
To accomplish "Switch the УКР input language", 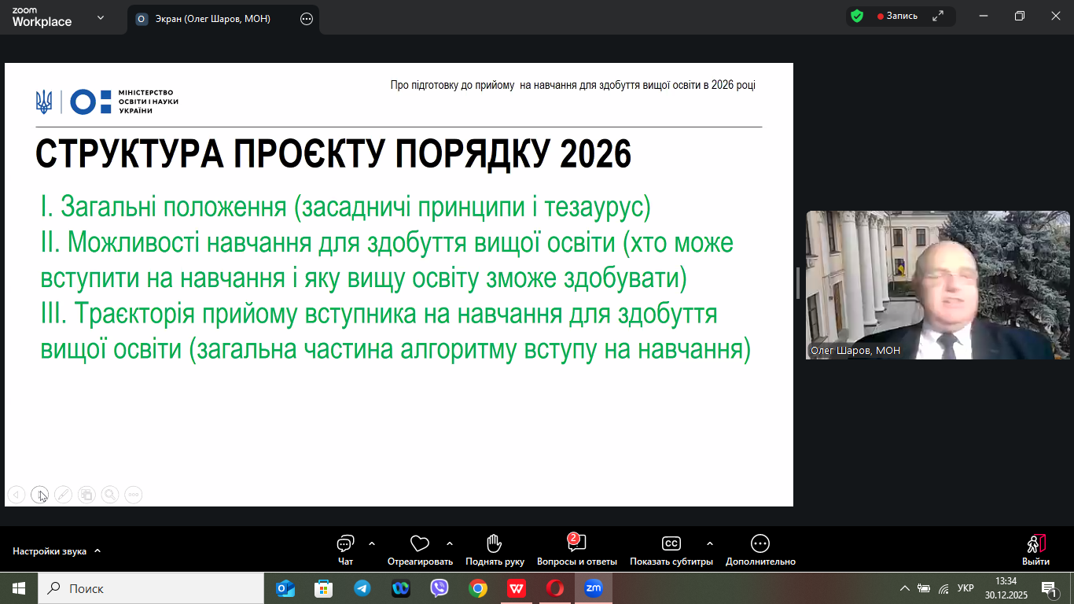I will pos(965,588).
